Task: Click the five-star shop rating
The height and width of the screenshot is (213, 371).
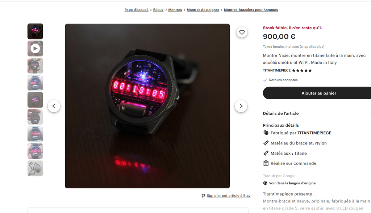Action: 302,71
